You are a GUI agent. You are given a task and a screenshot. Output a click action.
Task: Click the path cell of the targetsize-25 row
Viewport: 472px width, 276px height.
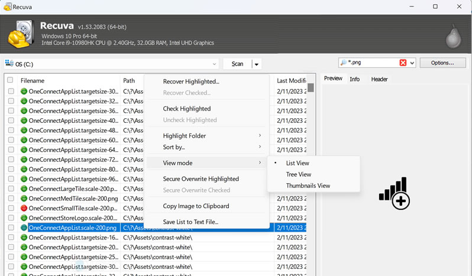tap(197, 256)
